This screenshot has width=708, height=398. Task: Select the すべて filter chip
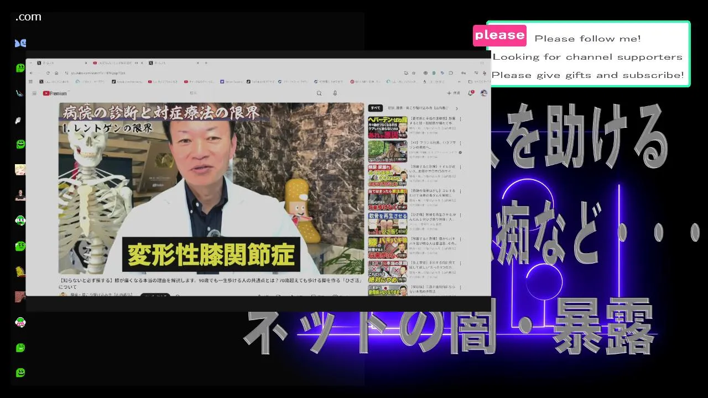pos(376,108)
